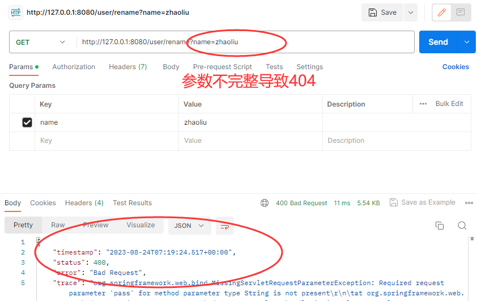Click the network globe icon
477x301 pixels.
tap(265, 203)
